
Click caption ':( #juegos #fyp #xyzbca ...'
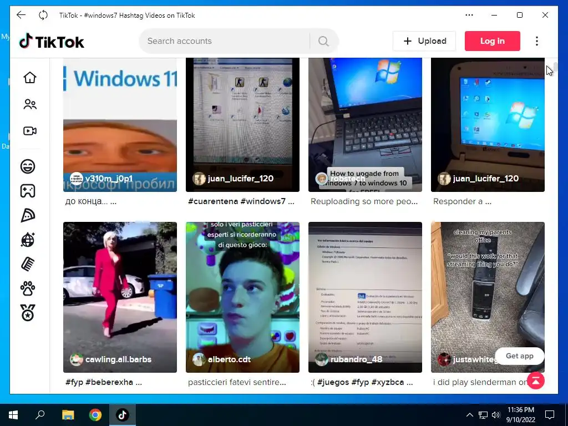coord(362,382)
